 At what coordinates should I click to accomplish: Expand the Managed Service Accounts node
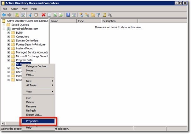(x=8, y=53)
